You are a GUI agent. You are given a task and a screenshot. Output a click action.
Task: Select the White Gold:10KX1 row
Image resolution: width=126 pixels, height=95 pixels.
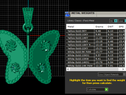[96, 55]
